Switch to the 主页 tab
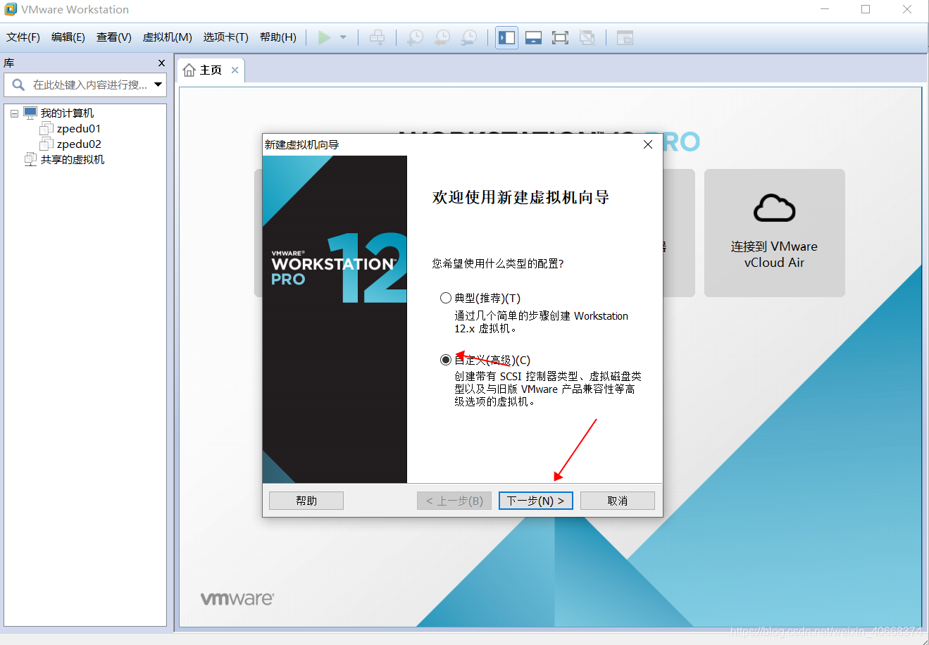The width and height of the screenshot is (929, 645). pyautogui.click(x=211, y=70)
